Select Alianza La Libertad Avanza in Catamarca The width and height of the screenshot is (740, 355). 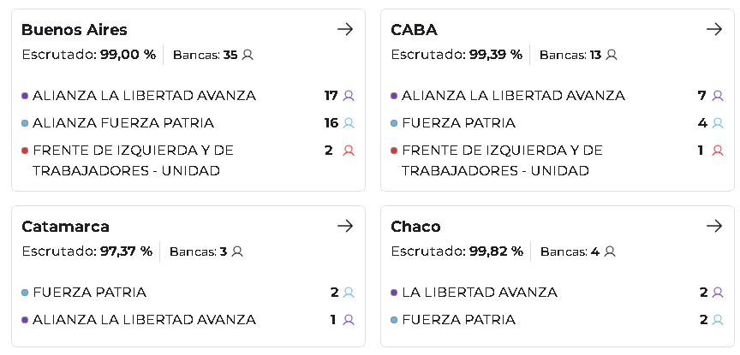144,320
